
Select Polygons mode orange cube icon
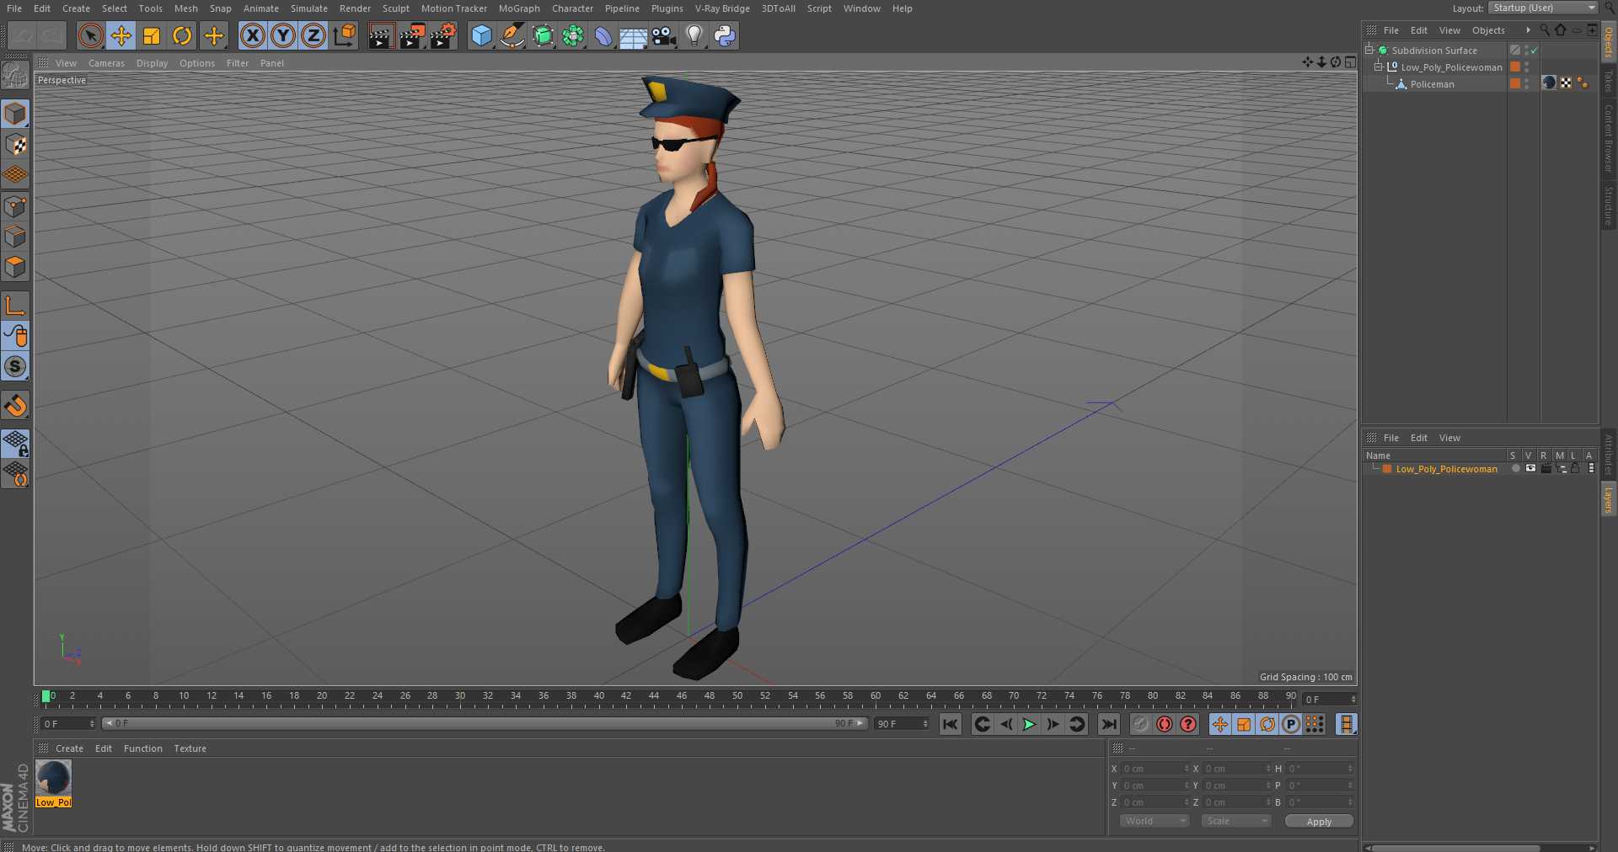15,268
